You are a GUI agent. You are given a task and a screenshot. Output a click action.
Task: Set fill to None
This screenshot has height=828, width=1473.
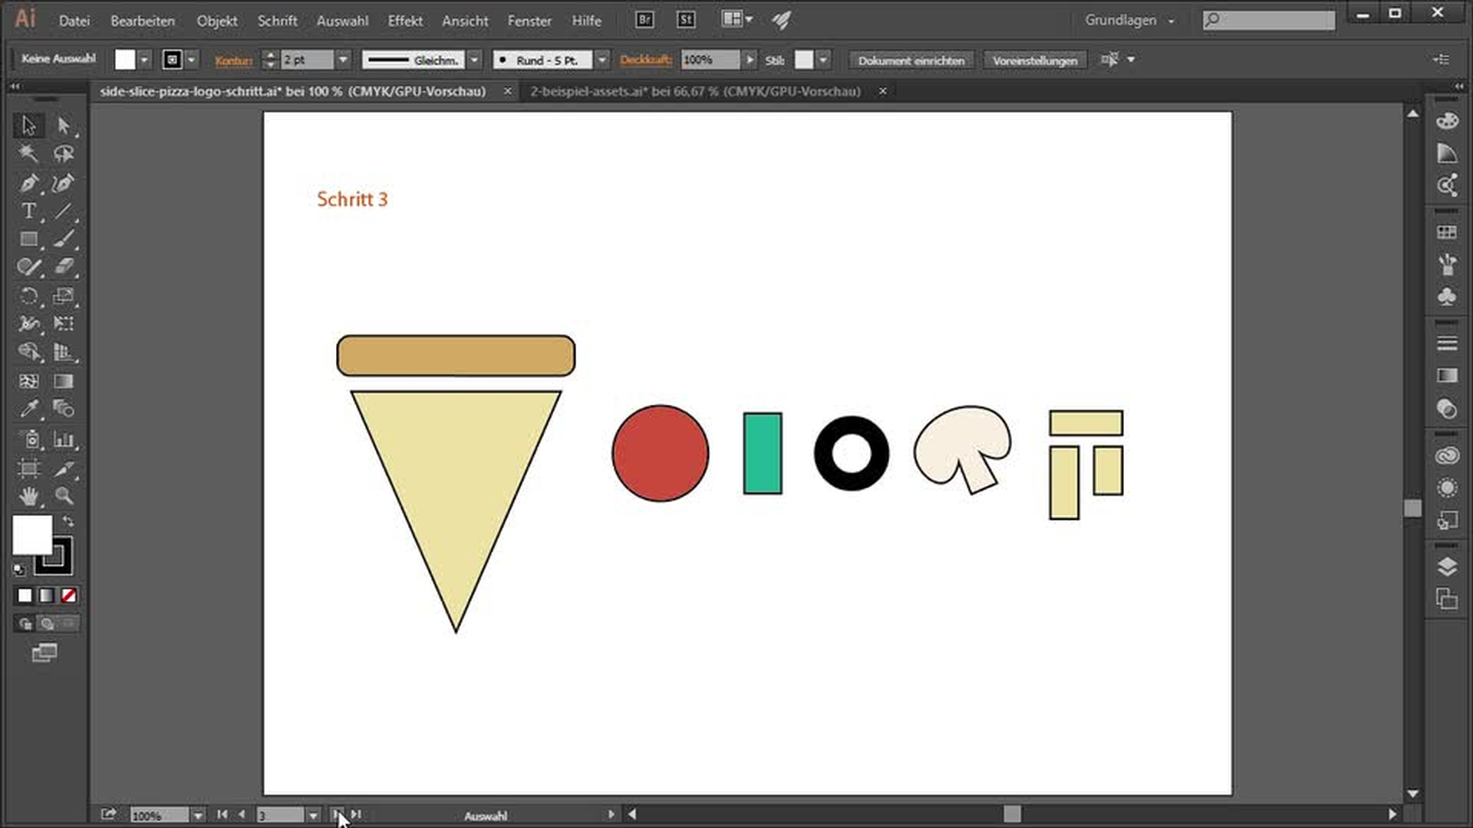pos(68,596)
